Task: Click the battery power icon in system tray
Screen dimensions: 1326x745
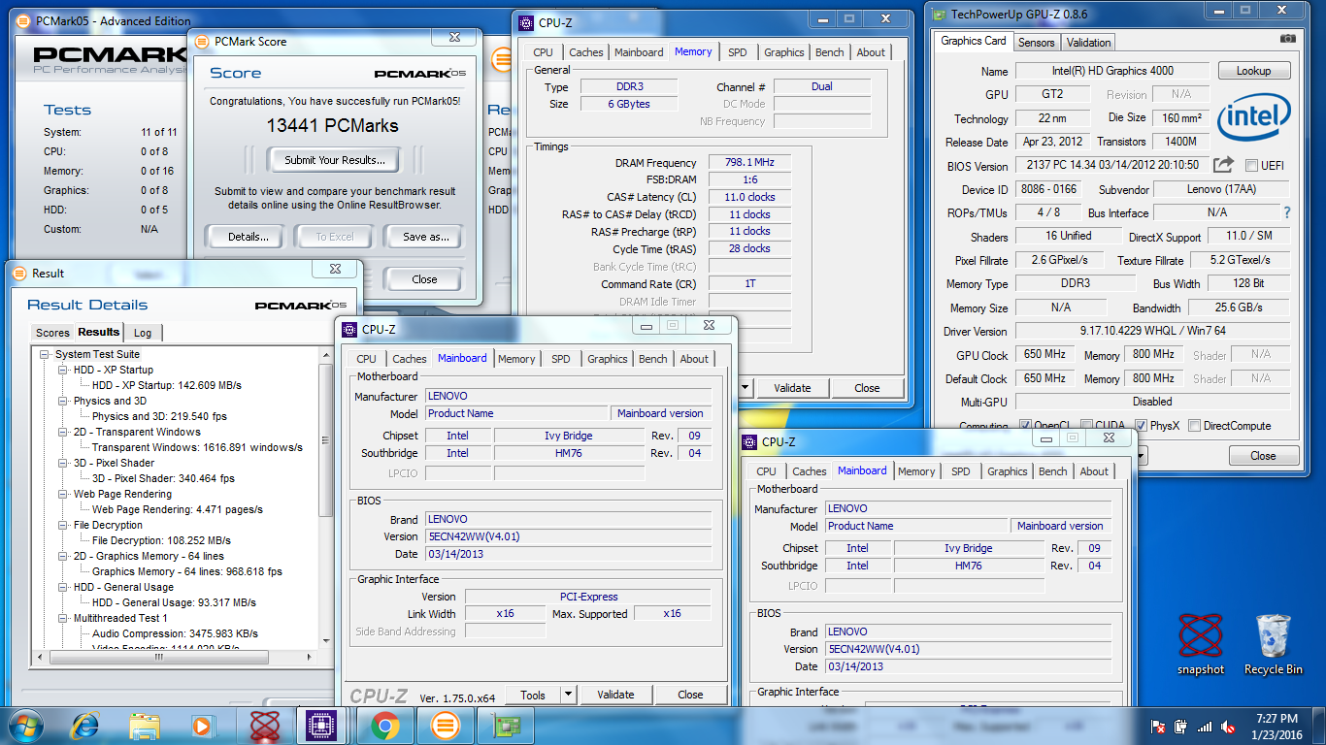Action: click(x=1181, y=726)
